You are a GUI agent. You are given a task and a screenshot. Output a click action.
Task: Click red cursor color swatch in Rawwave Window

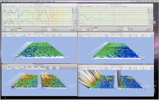pyautogui.click(x=20, y=28)
